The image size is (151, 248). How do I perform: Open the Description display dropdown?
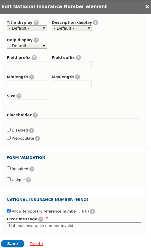click(72, 28)
